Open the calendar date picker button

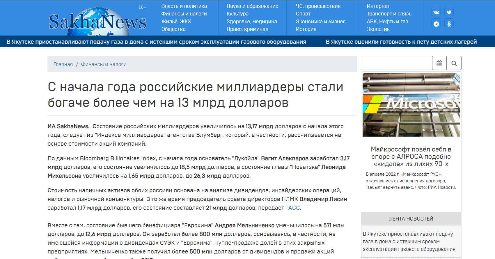click(x=439, y=63)
